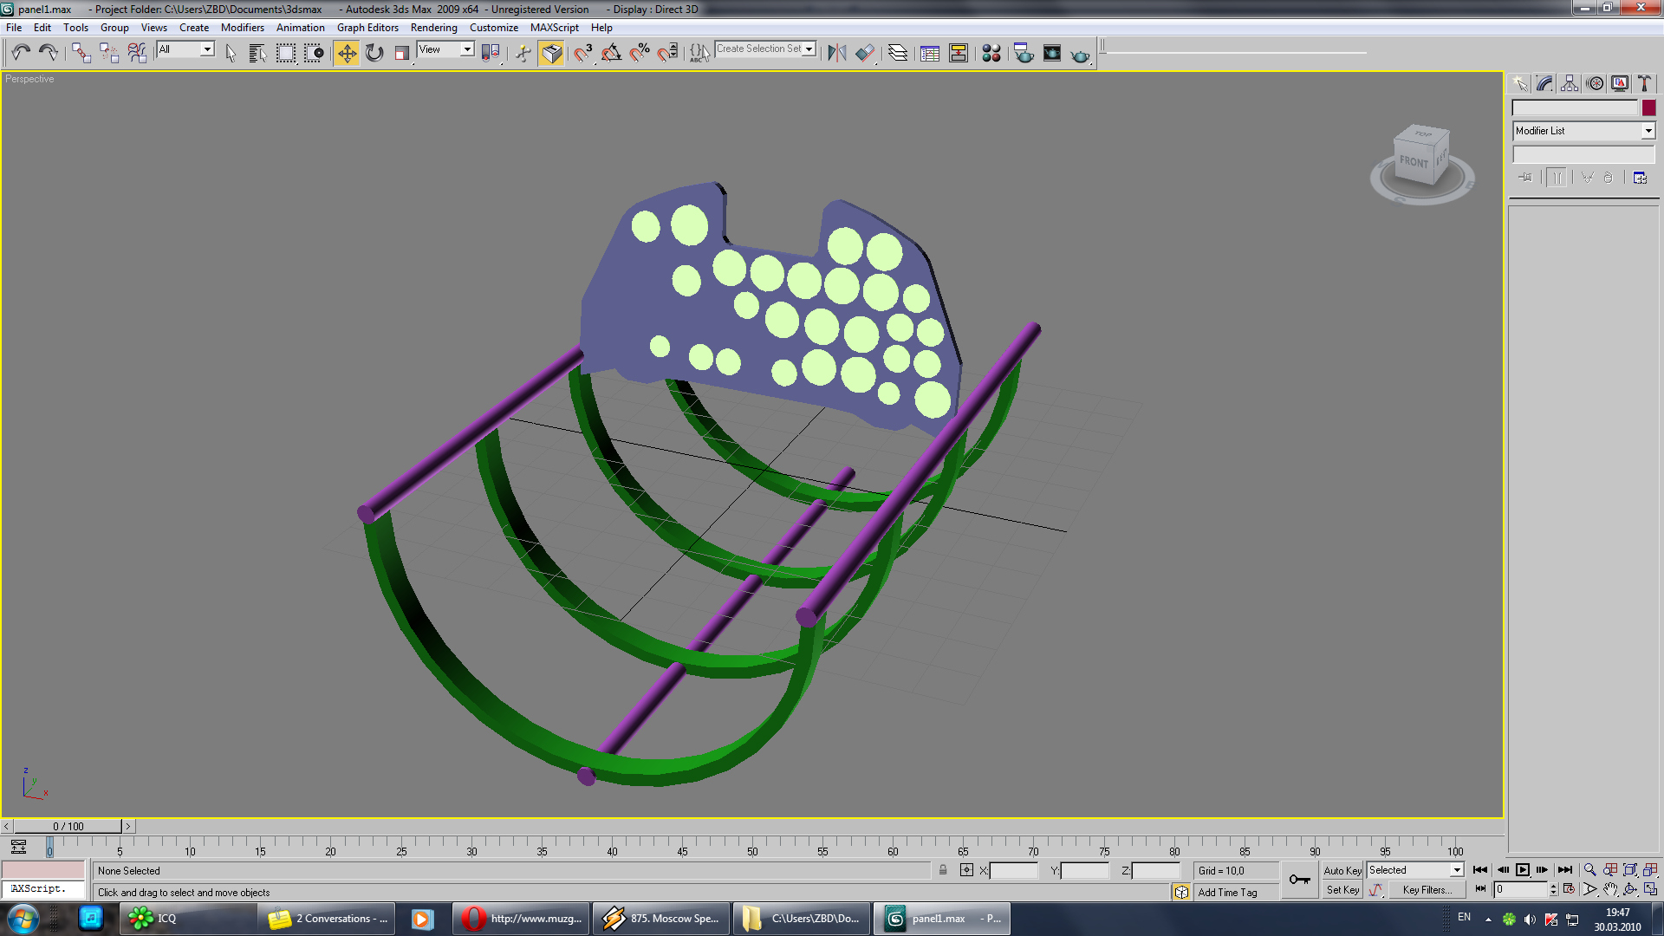Toggle the 3D Snaps button
Screen dimensions: 1664x936
[x=582, y=54]
